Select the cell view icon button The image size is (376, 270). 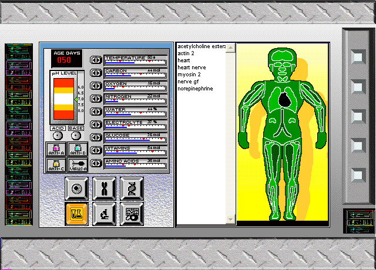coord(76,188)
